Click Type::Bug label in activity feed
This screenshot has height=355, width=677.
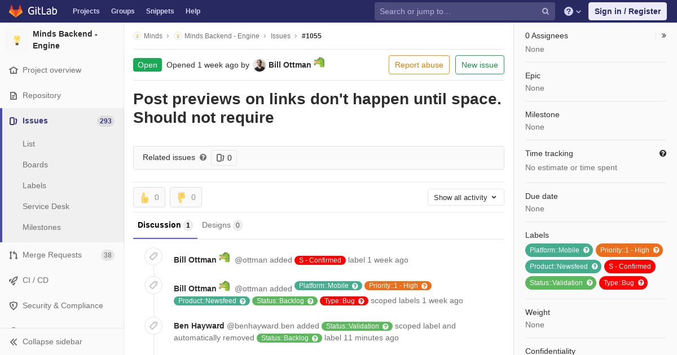(x=344, y=301)
